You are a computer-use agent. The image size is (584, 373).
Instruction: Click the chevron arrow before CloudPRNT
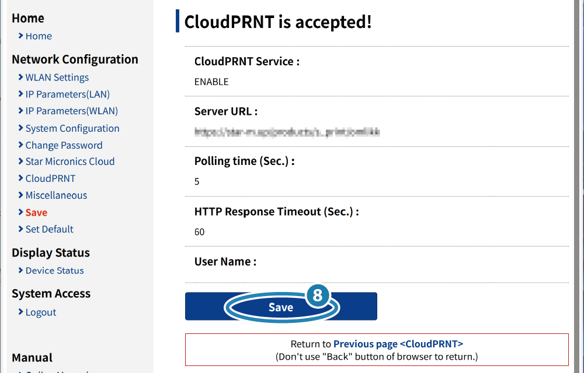coord(21,178)
